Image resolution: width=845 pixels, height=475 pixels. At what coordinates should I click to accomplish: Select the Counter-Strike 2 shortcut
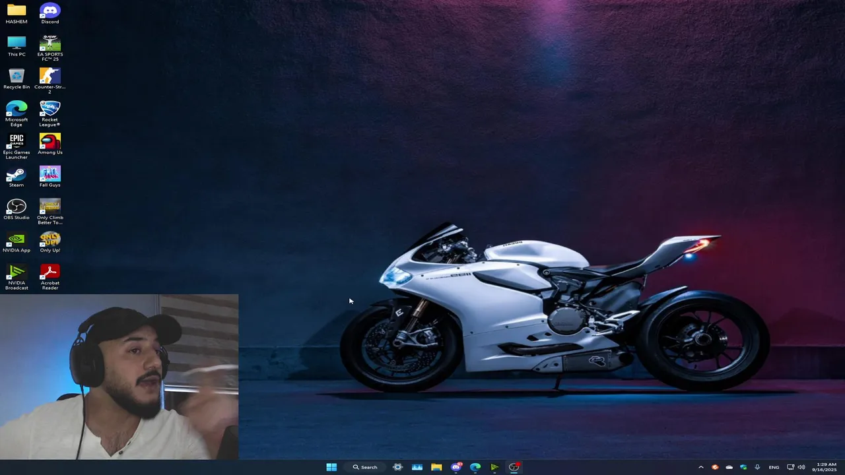coord(50,80)
